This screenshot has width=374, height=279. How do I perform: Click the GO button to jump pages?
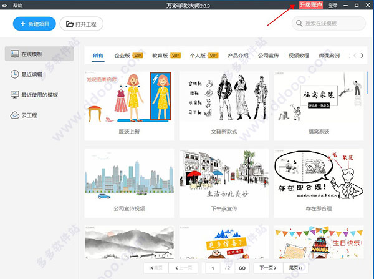click(x=242, y=268)
